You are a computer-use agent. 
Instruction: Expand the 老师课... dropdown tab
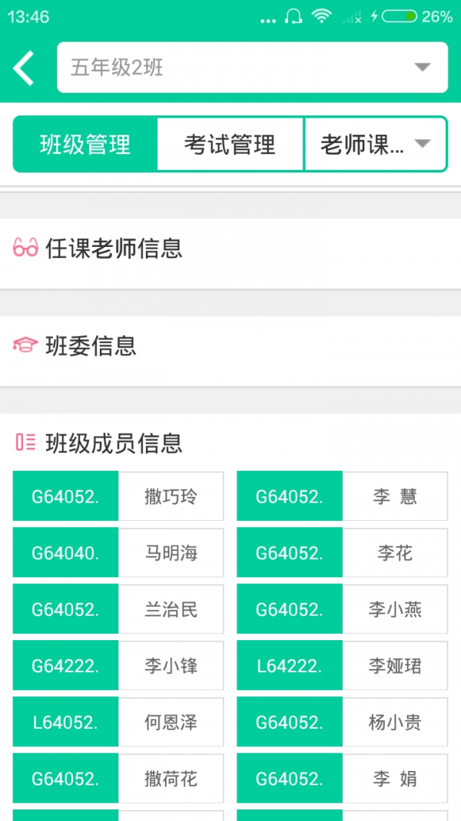point(375,145)
